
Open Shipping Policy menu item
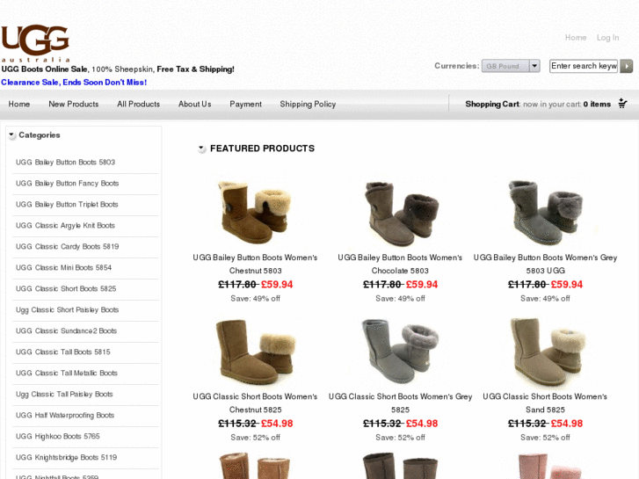(308, 104)
